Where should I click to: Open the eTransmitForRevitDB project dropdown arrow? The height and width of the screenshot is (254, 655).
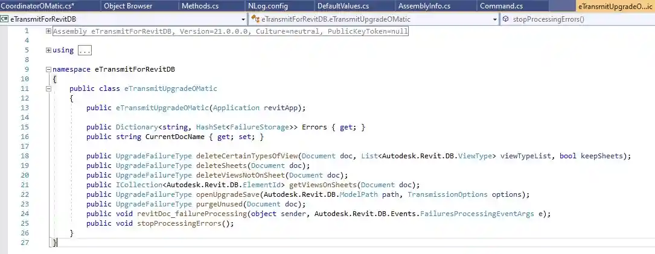243,19
